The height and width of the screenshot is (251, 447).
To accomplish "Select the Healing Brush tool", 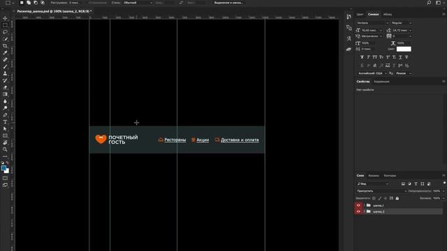I will 5,59.
